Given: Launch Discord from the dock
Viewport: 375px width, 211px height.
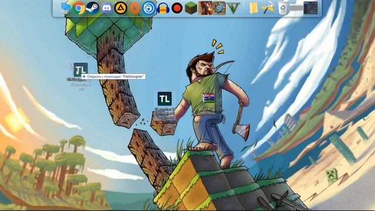Looking at the screenshot, I should (x=107, y=8).
